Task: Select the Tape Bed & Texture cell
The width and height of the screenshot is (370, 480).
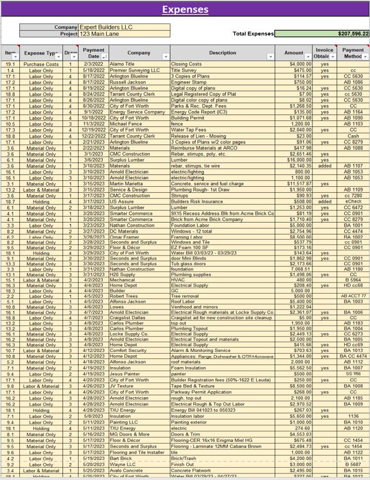Action: point(223,386)
